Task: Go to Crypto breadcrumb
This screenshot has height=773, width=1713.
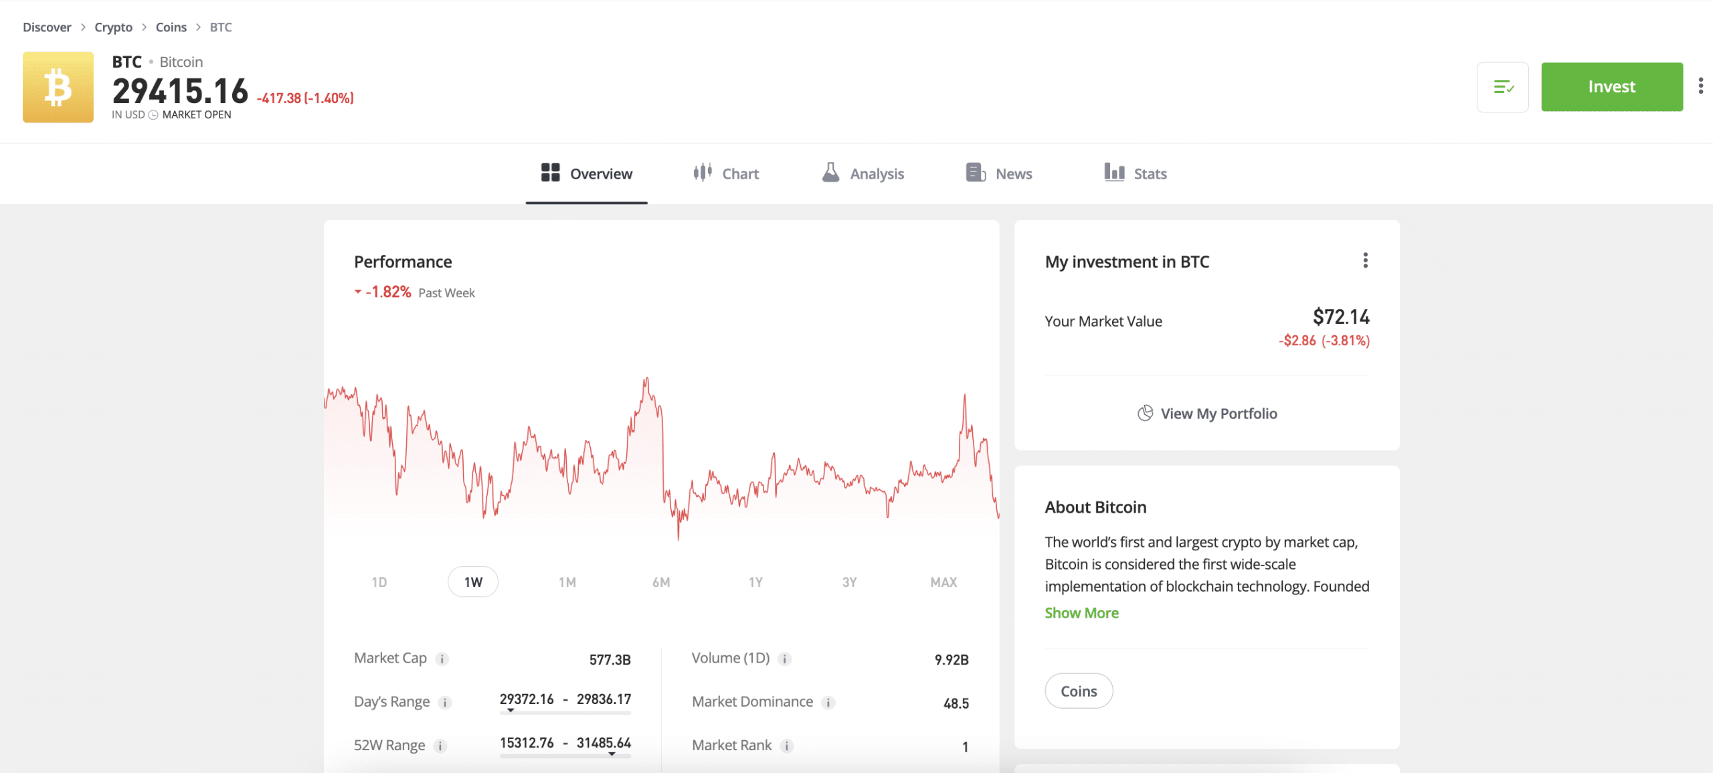Action: (x=113, y=27)
